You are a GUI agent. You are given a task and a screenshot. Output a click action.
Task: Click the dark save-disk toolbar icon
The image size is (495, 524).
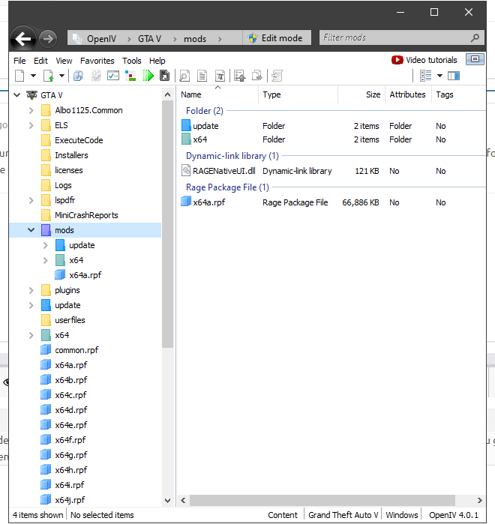point(164,76)
